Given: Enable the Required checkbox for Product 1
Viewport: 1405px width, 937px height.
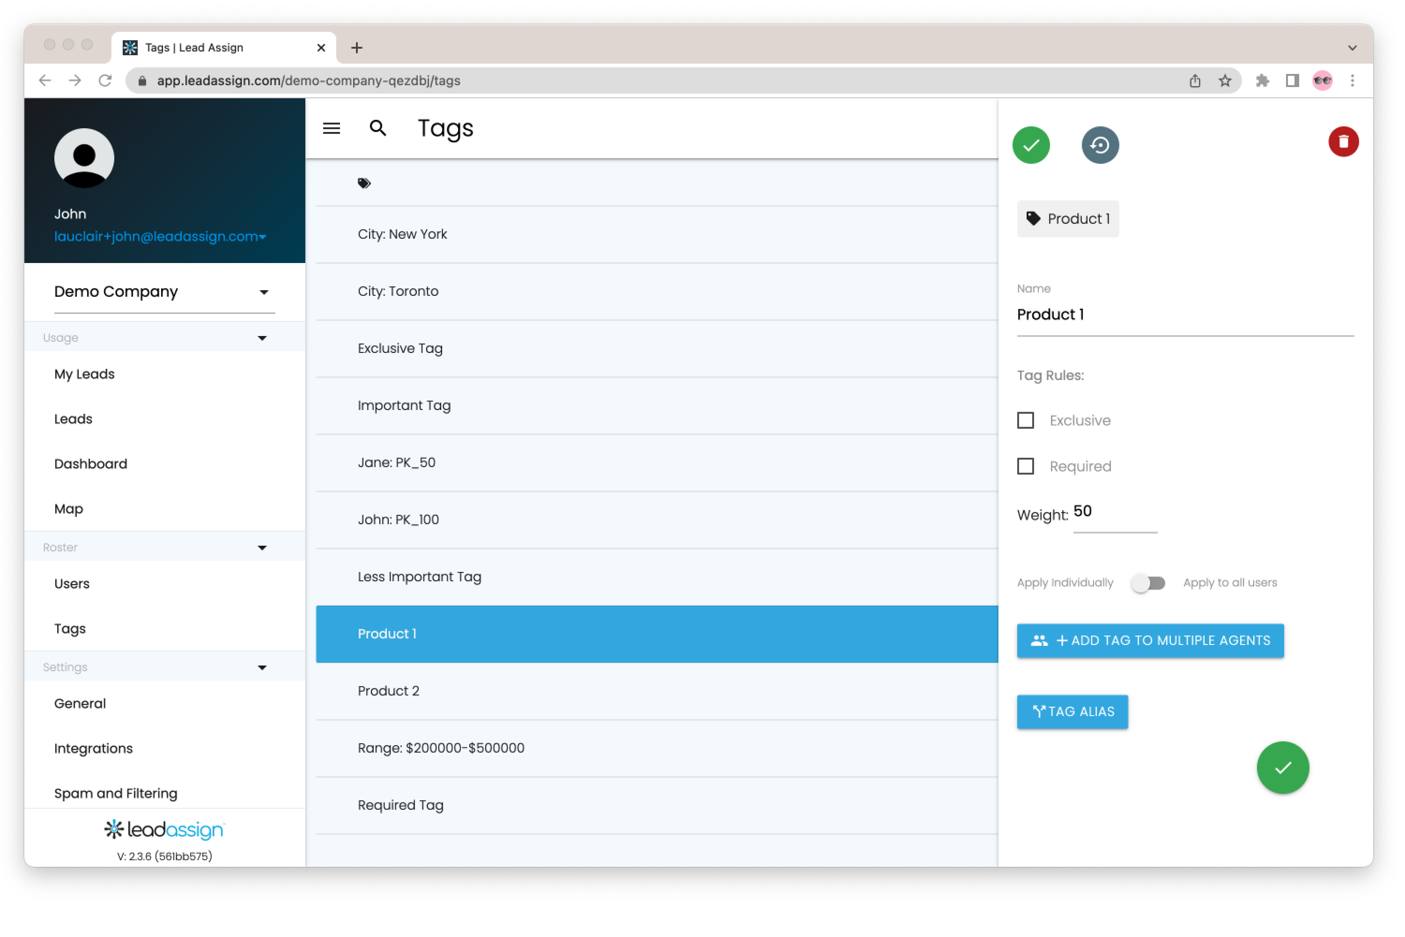Looking at the screenshot, I should (x=1026, y=465).
